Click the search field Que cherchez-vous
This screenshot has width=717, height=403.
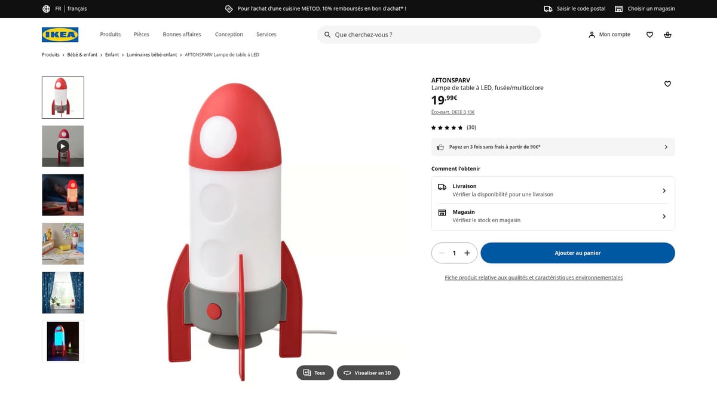pos(428,35)
